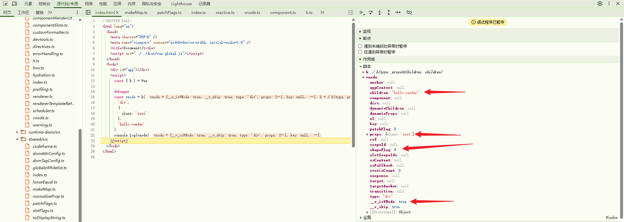Expand the props {class: 'test'} object
Image resolution: width=624 pixels, height=222 pixels.
pyautogui.click(x=367, y=134)
